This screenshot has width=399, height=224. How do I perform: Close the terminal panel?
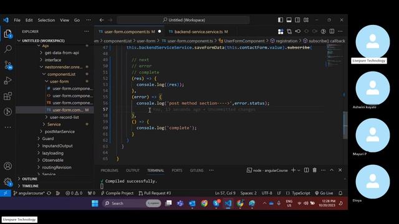(x=340, y=170)
